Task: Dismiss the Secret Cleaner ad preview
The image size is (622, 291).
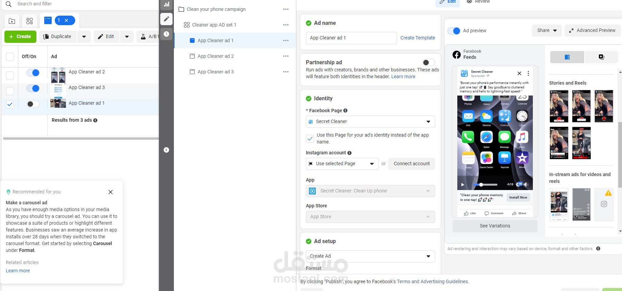Action: (x=519, y=73)
